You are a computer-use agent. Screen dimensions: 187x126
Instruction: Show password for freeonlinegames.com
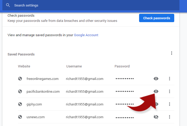pyautogui.click(x=156, y=79)
